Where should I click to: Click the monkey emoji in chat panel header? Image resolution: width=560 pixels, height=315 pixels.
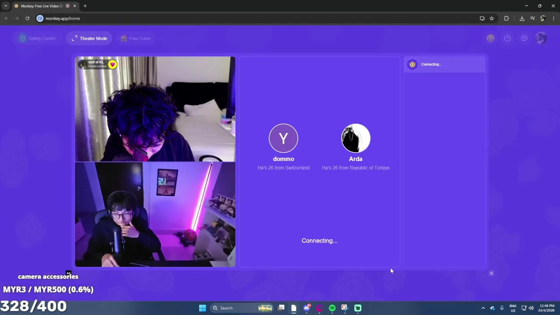point(412,64)
